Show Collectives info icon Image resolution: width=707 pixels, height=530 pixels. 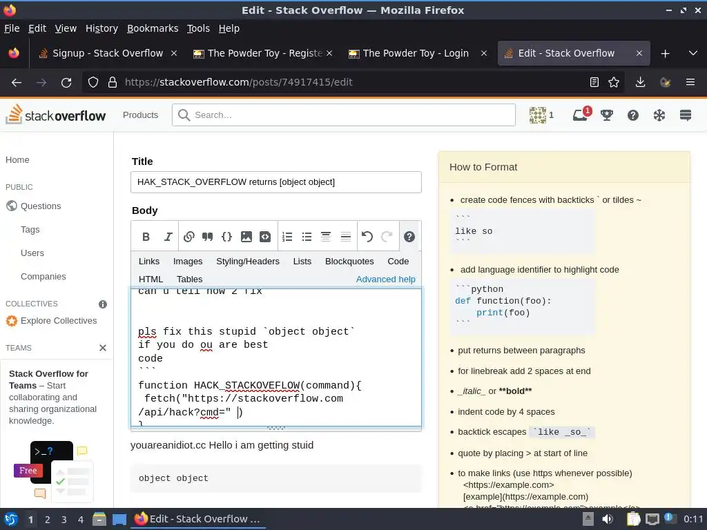coord(103,304)
